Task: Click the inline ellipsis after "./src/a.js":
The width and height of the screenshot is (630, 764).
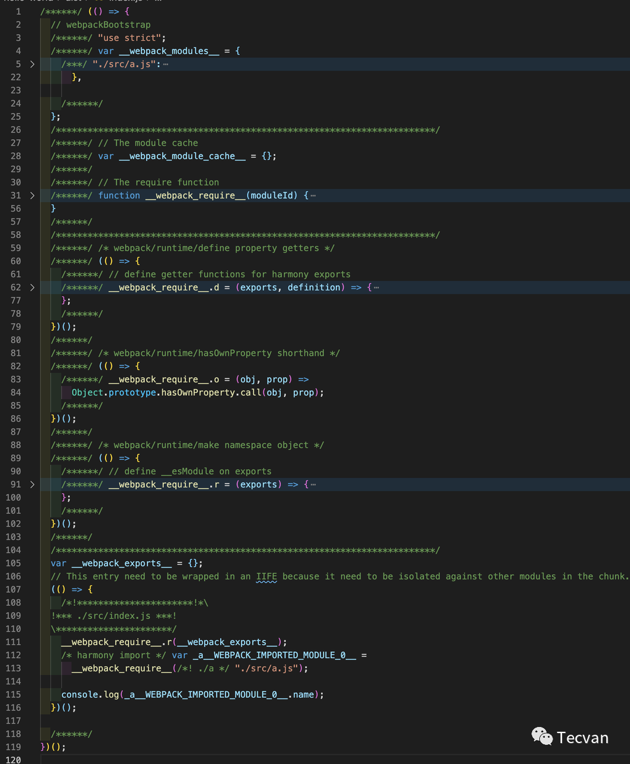Action: point(165,64)
